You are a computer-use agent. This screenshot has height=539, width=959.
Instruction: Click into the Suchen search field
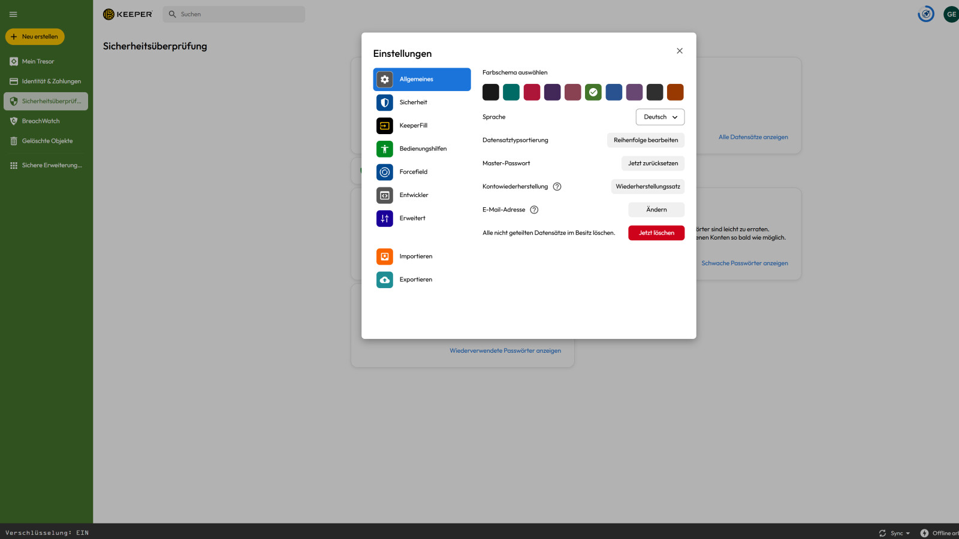coord(240,14)
